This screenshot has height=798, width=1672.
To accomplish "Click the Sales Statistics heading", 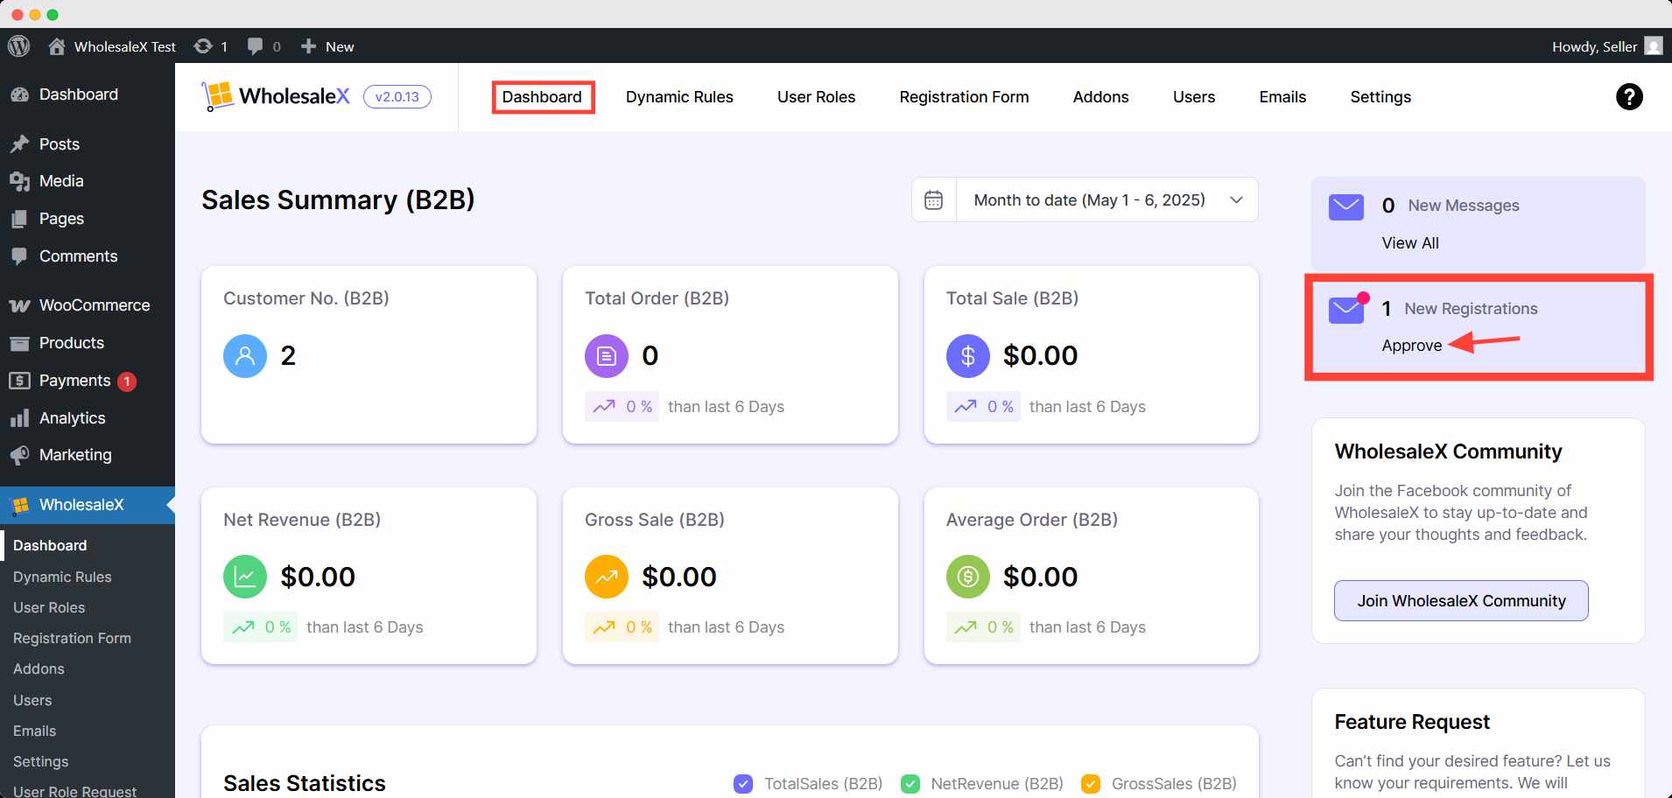I will point(305,783).
